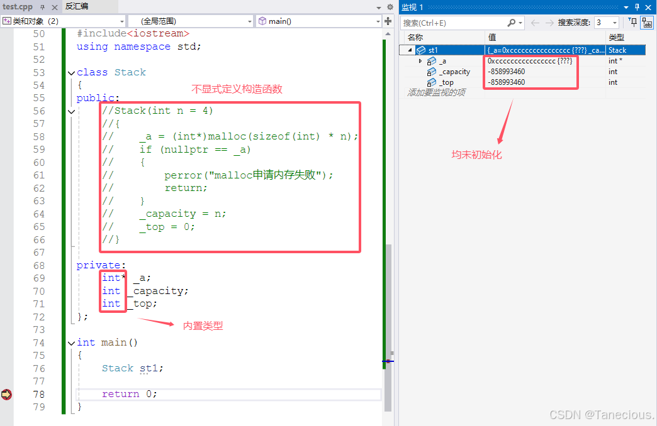This screenshot has height=426, width=657.
Task: Collapse the st1 watch entry
Action: tap(410, 50)
